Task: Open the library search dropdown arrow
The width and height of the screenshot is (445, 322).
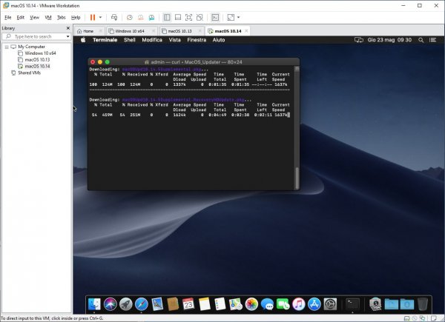Action: coord(68,36)
